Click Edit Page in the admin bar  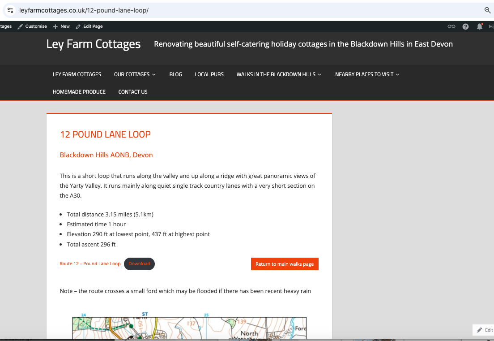[89, 26]
